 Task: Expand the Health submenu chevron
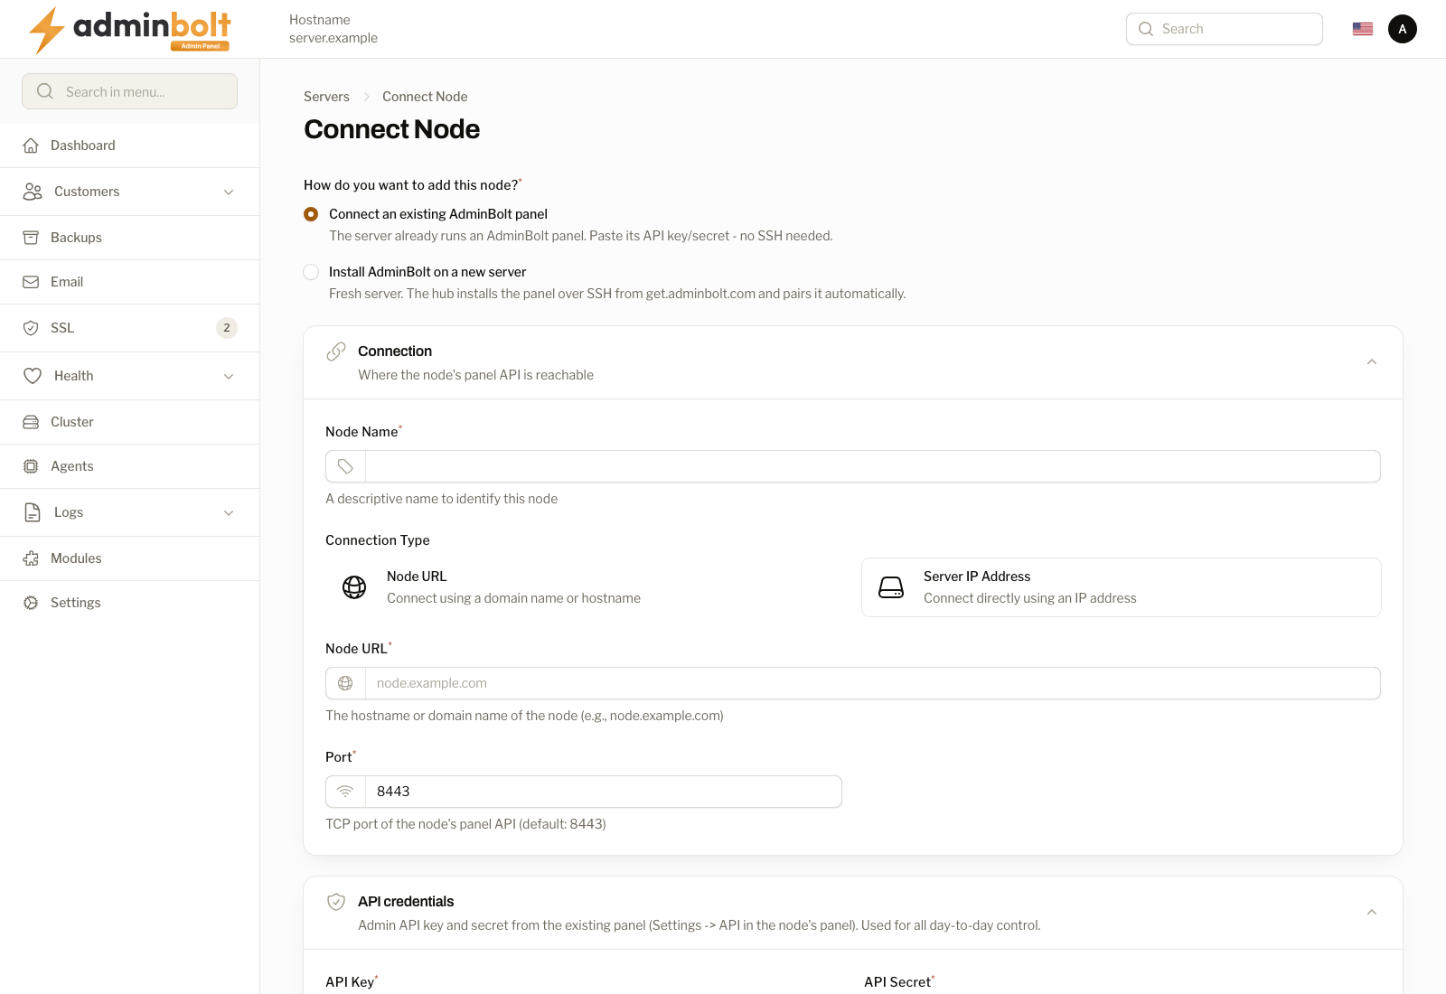click(x=229, y=376)
